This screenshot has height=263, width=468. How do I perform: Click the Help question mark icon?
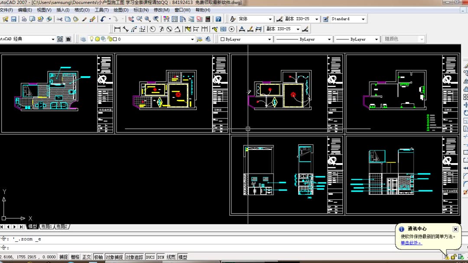click(218, 19)
